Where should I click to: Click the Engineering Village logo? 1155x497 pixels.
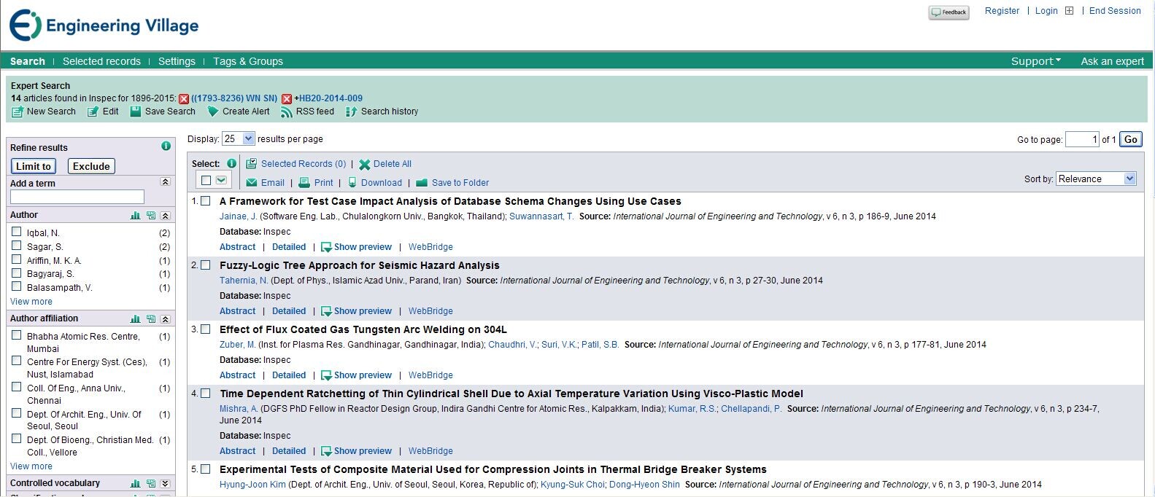[x=104, y=26]
